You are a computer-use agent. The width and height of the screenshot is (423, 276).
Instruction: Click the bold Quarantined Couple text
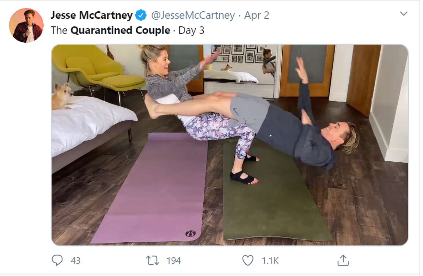(x=120, y=30)
